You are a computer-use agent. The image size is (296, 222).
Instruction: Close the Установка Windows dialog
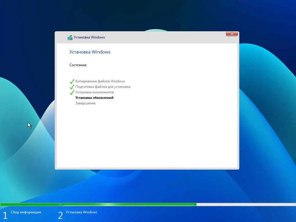(232, 34)
